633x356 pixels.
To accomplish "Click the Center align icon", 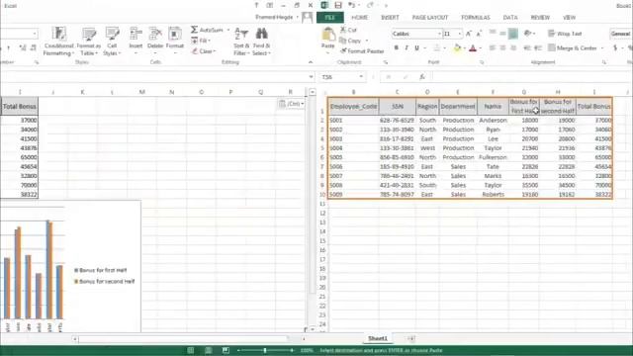I will tap(502, 48).
